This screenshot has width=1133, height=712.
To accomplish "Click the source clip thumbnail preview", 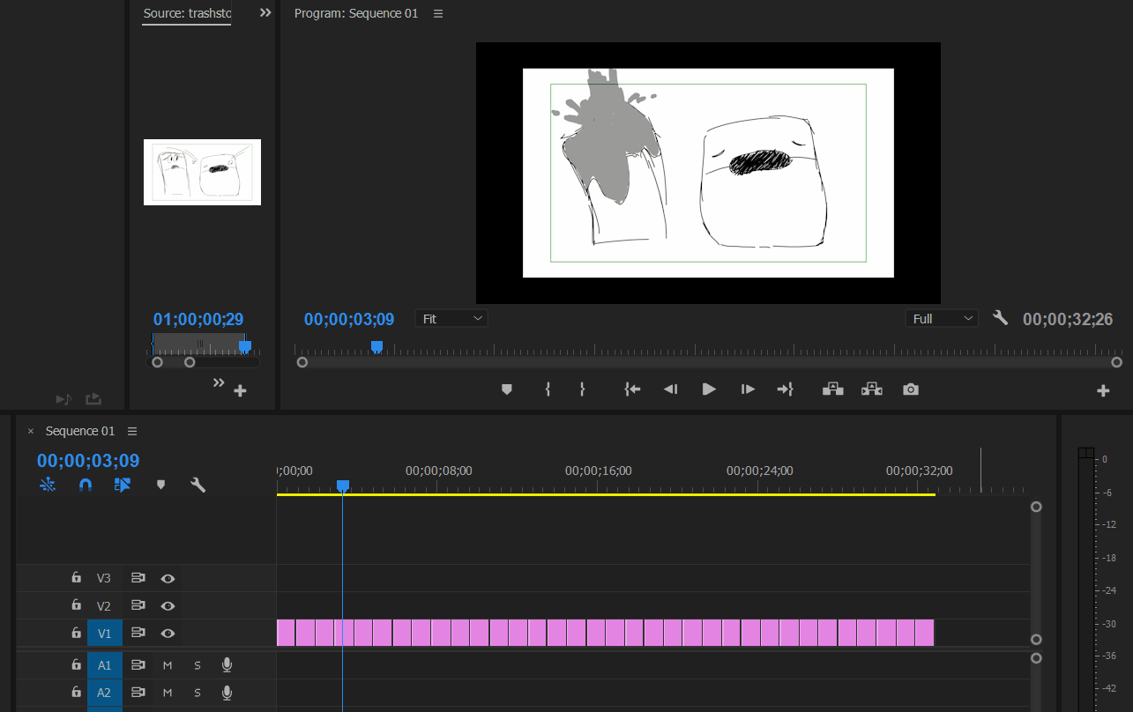I will tap(202, 172).
